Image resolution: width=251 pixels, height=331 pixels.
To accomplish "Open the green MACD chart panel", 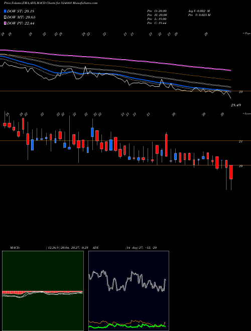I will tap(43, 291).
